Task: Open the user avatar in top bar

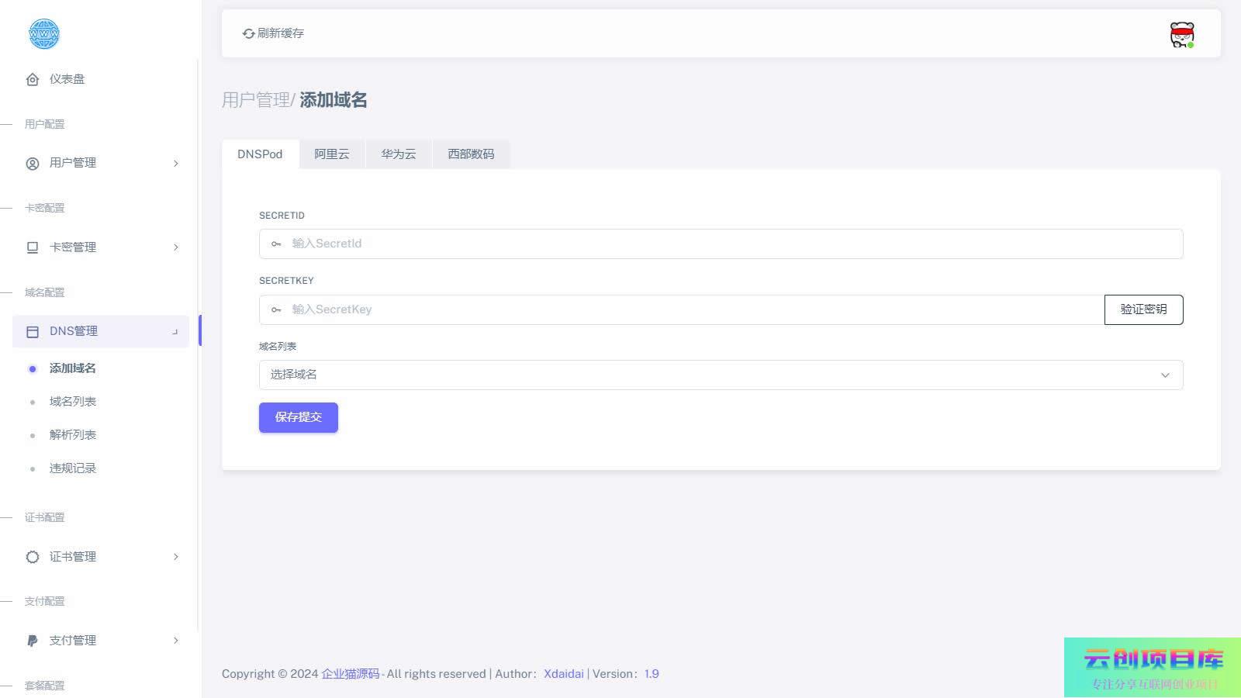Action: pyautogui.click(x=1181, y=35)
